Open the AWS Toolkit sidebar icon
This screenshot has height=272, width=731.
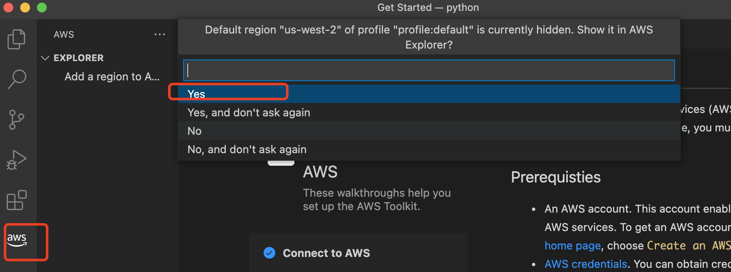click(17, 240)
